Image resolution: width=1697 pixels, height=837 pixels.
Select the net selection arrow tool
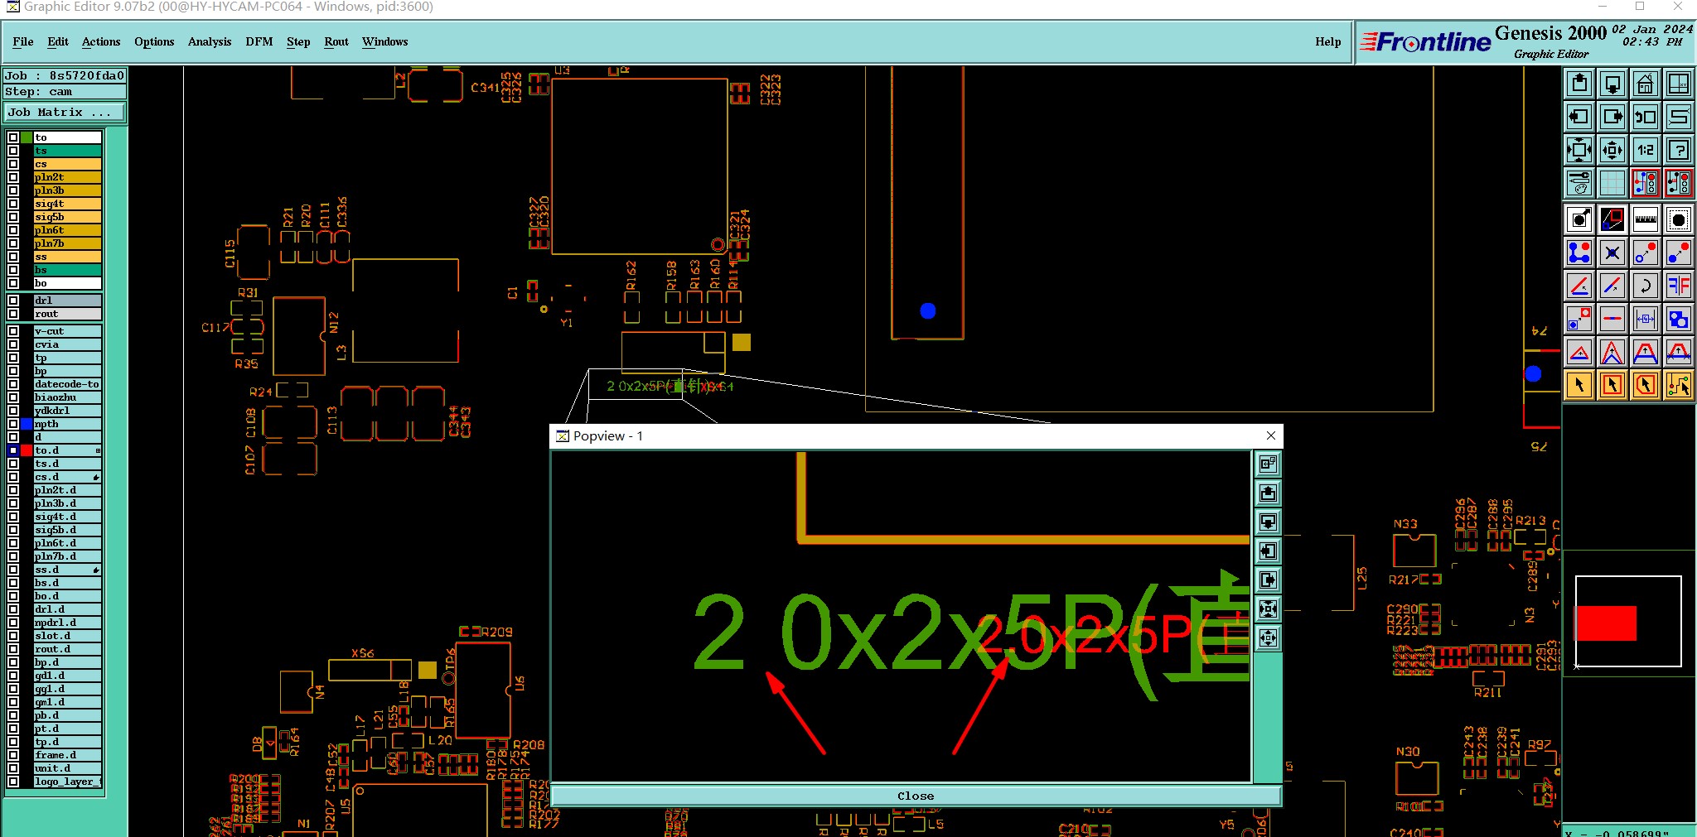coord(1679,385)
